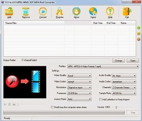This screenshot has width=142, height=121.
Task: Click the Exit door icon
Action: tap(127, 11)
